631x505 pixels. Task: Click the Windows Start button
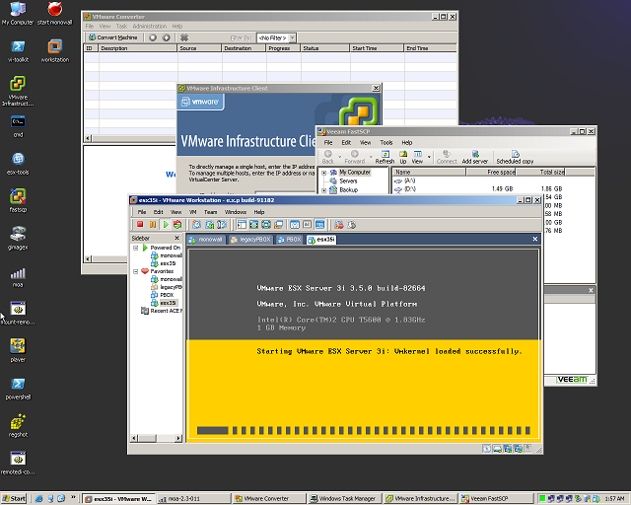[x=14, y=498]
